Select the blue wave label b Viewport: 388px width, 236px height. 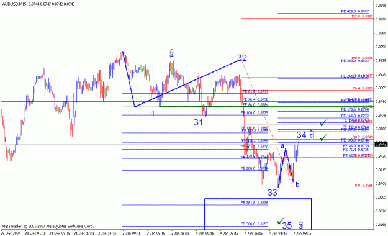tap(298, 184)
